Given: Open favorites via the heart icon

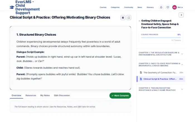Looking at the screenshot, I should click(168, 7).
